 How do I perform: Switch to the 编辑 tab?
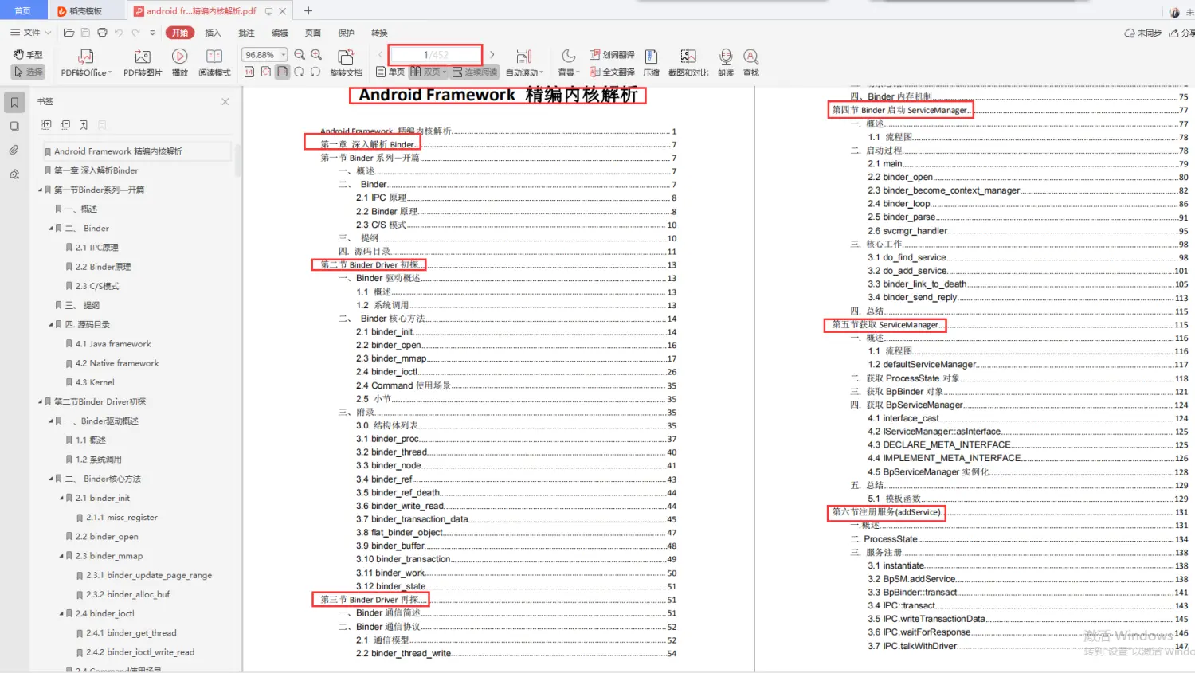(x=280, y=33)
